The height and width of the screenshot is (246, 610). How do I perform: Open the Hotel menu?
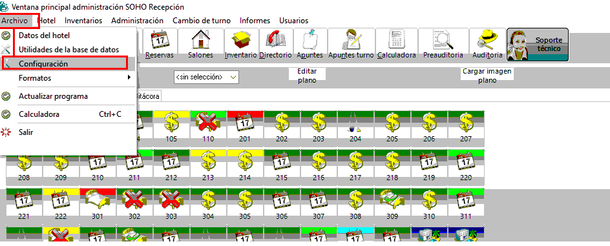46,21
